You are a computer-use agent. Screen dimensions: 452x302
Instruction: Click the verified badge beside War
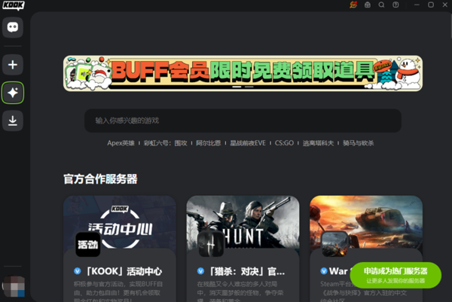tap(324, 271)
